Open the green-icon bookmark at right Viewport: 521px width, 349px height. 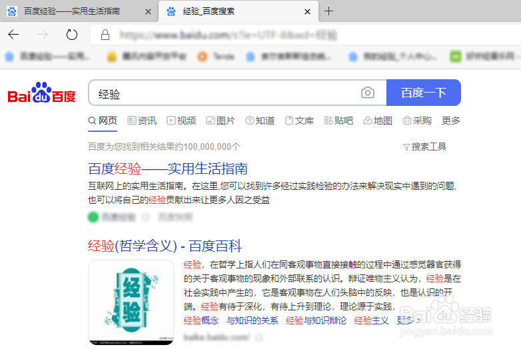point(484,57)
